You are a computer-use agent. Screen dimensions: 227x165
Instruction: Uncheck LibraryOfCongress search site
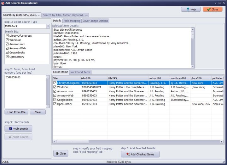(7, 35)
